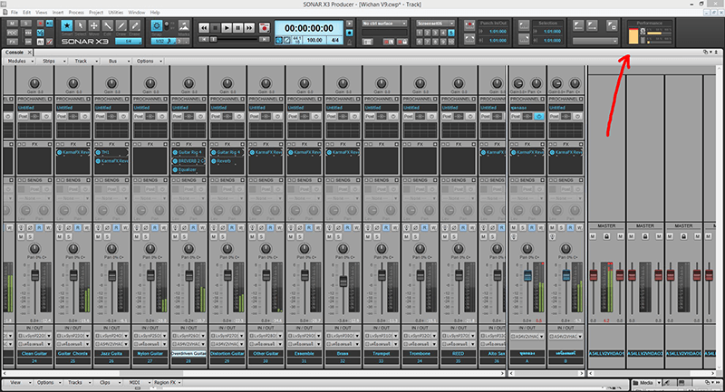Close the Console tab
This screenshot has height=392, width=725.
coord(30,53)
